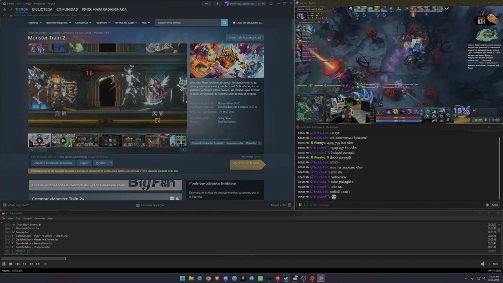Open the Amigos menu in Steam
The height and width of the screenshot is (283, 503).
(x=27, y=4)
